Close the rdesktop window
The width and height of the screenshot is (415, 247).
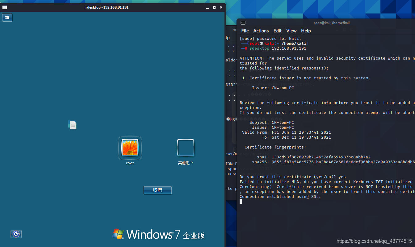click(221, 7)
